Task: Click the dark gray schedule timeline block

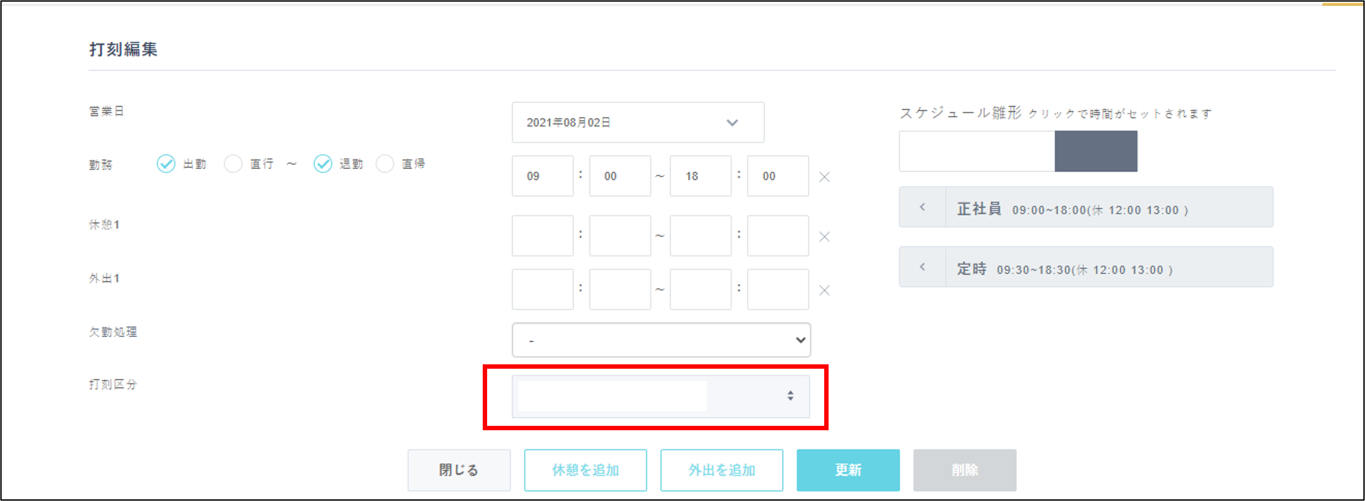Action: [x=1095, y=151]
